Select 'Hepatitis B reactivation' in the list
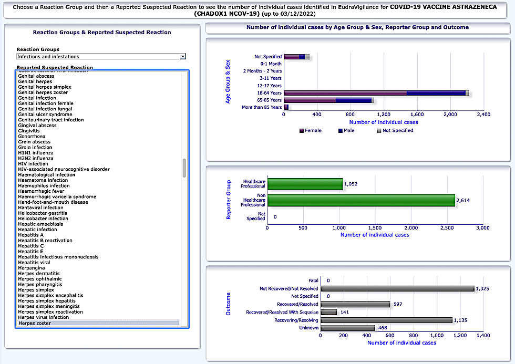 pyautogui.click(x=45, y=241)
